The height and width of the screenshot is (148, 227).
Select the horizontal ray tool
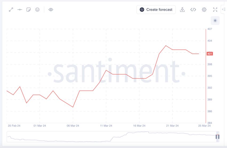coord(20,10)
